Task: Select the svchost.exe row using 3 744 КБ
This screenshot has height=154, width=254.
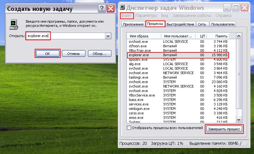Action: coord(178,42)
